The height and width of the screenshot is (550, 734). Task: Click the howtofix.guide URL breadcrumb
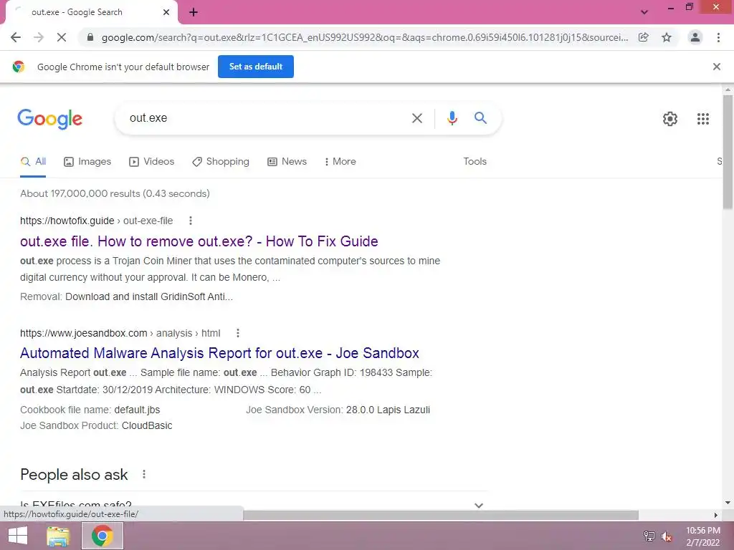[x=97, y=221]
